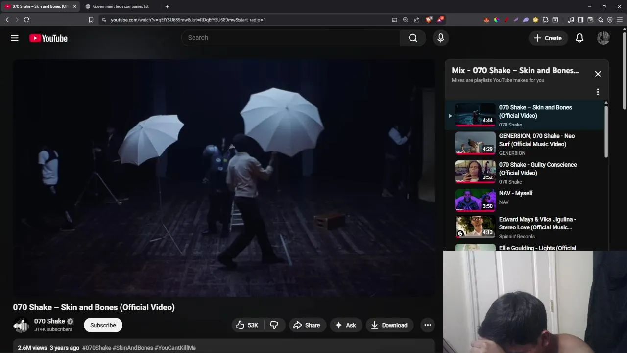Click the 314K subscribers text
Image resolution: width=627 pixels, height=353 pixels.
(x=53, y=329)
